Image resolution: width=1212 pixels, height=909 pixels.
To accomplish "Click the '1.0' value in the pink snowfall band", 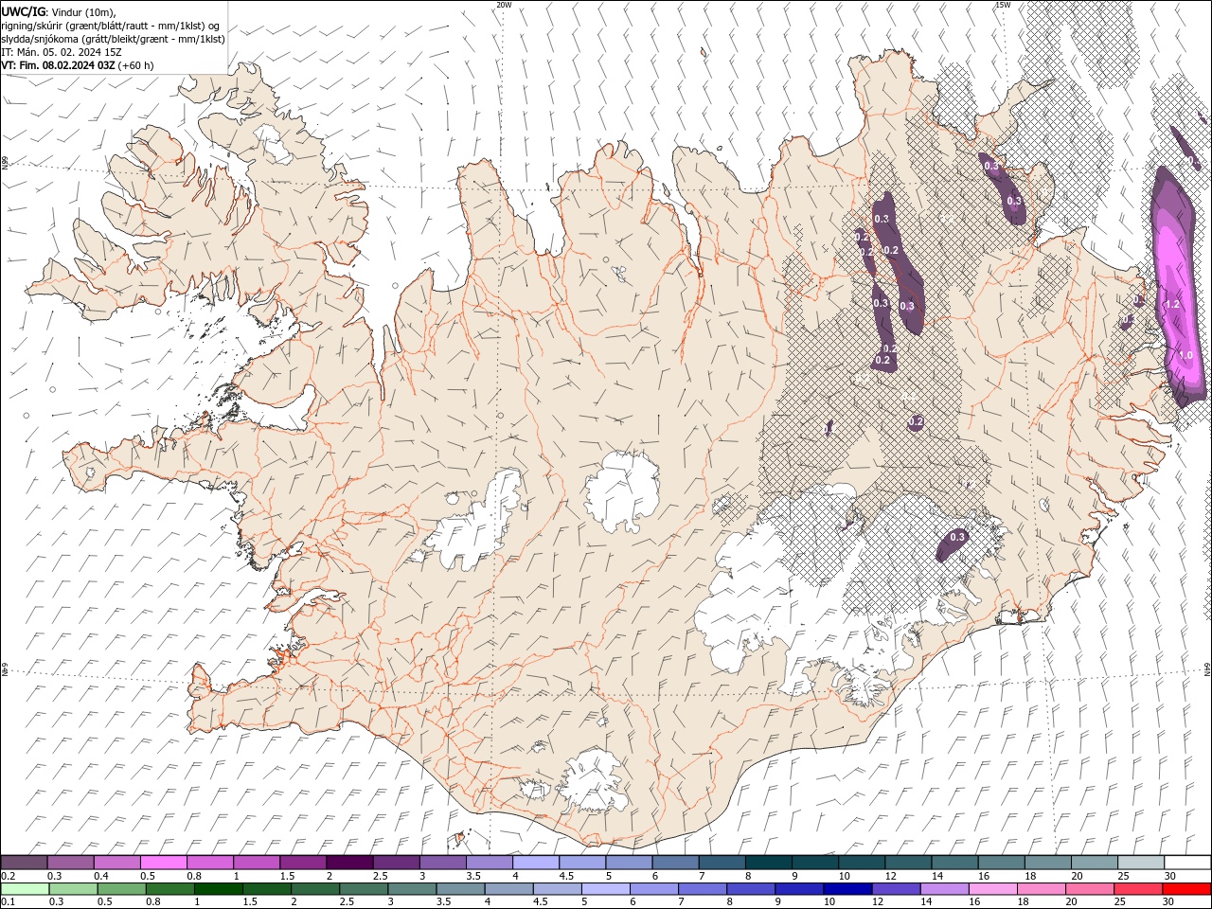I will pos(1185,355).
